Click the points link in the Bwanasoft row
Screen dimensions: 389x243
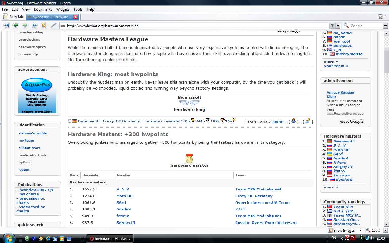pyautogui.click(x=278, y=122)
